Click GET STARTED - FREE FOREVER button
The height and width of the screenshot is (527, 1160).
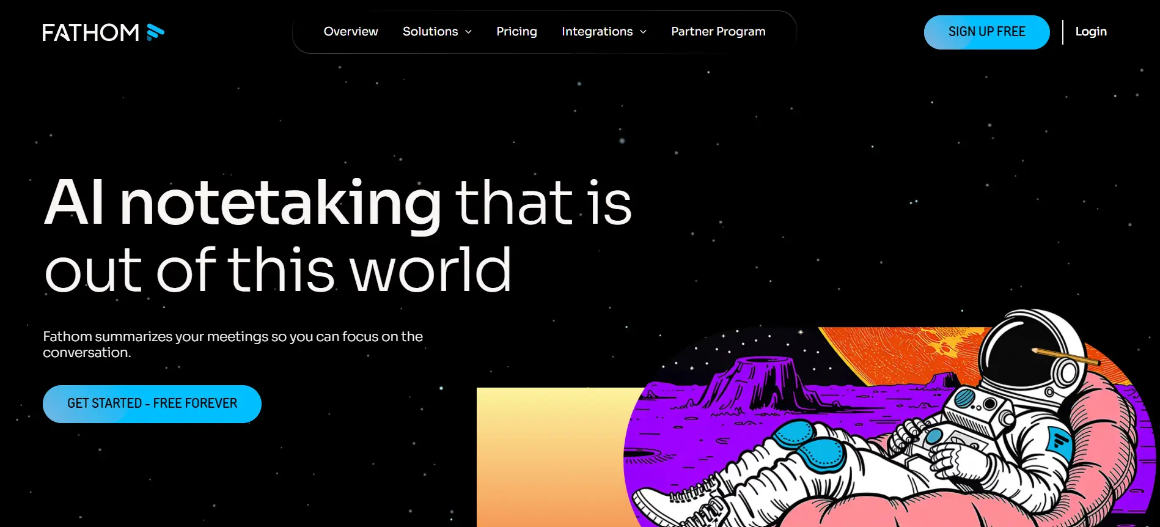(152, 404)
